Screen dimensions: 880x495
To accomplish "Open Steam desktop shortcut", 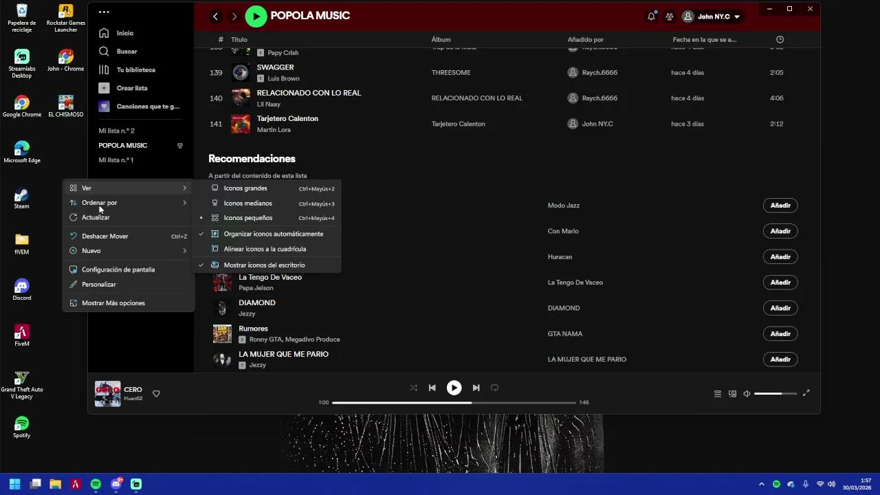I will (x=22, y=198).
